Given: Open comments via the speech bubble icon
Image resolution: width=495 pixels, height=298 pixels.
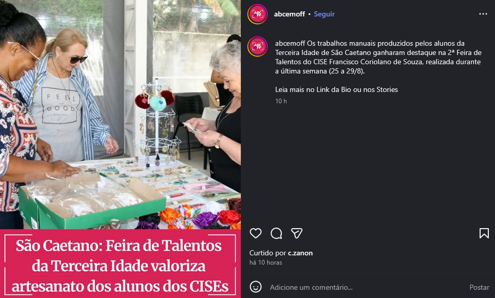Looking at the screenshot, I should (276, 233).
